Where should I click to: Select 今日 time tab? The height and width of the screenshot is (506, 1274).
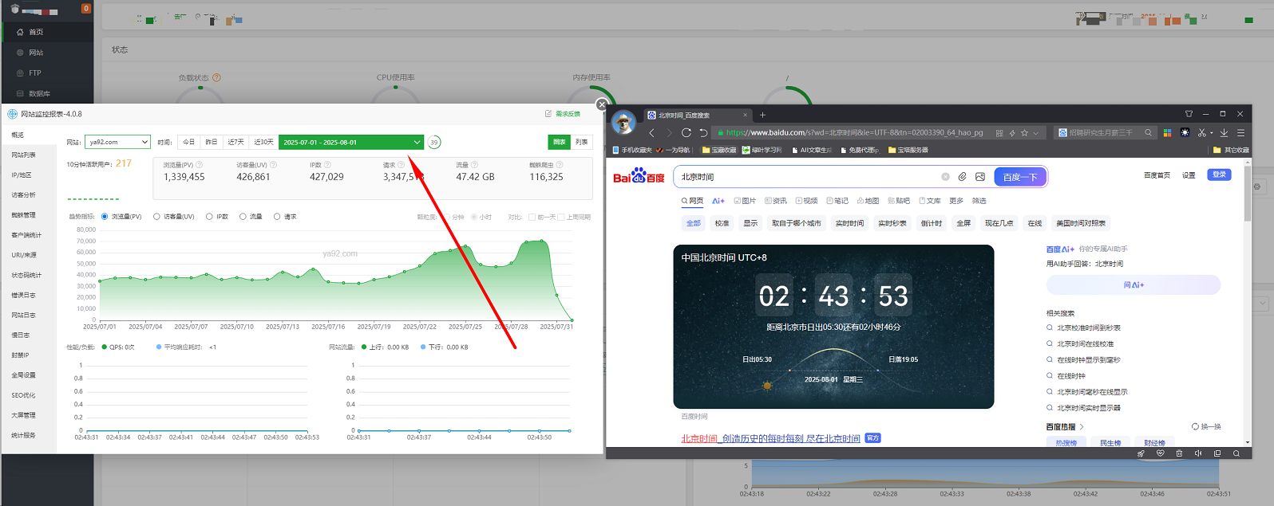pos(188,142)
